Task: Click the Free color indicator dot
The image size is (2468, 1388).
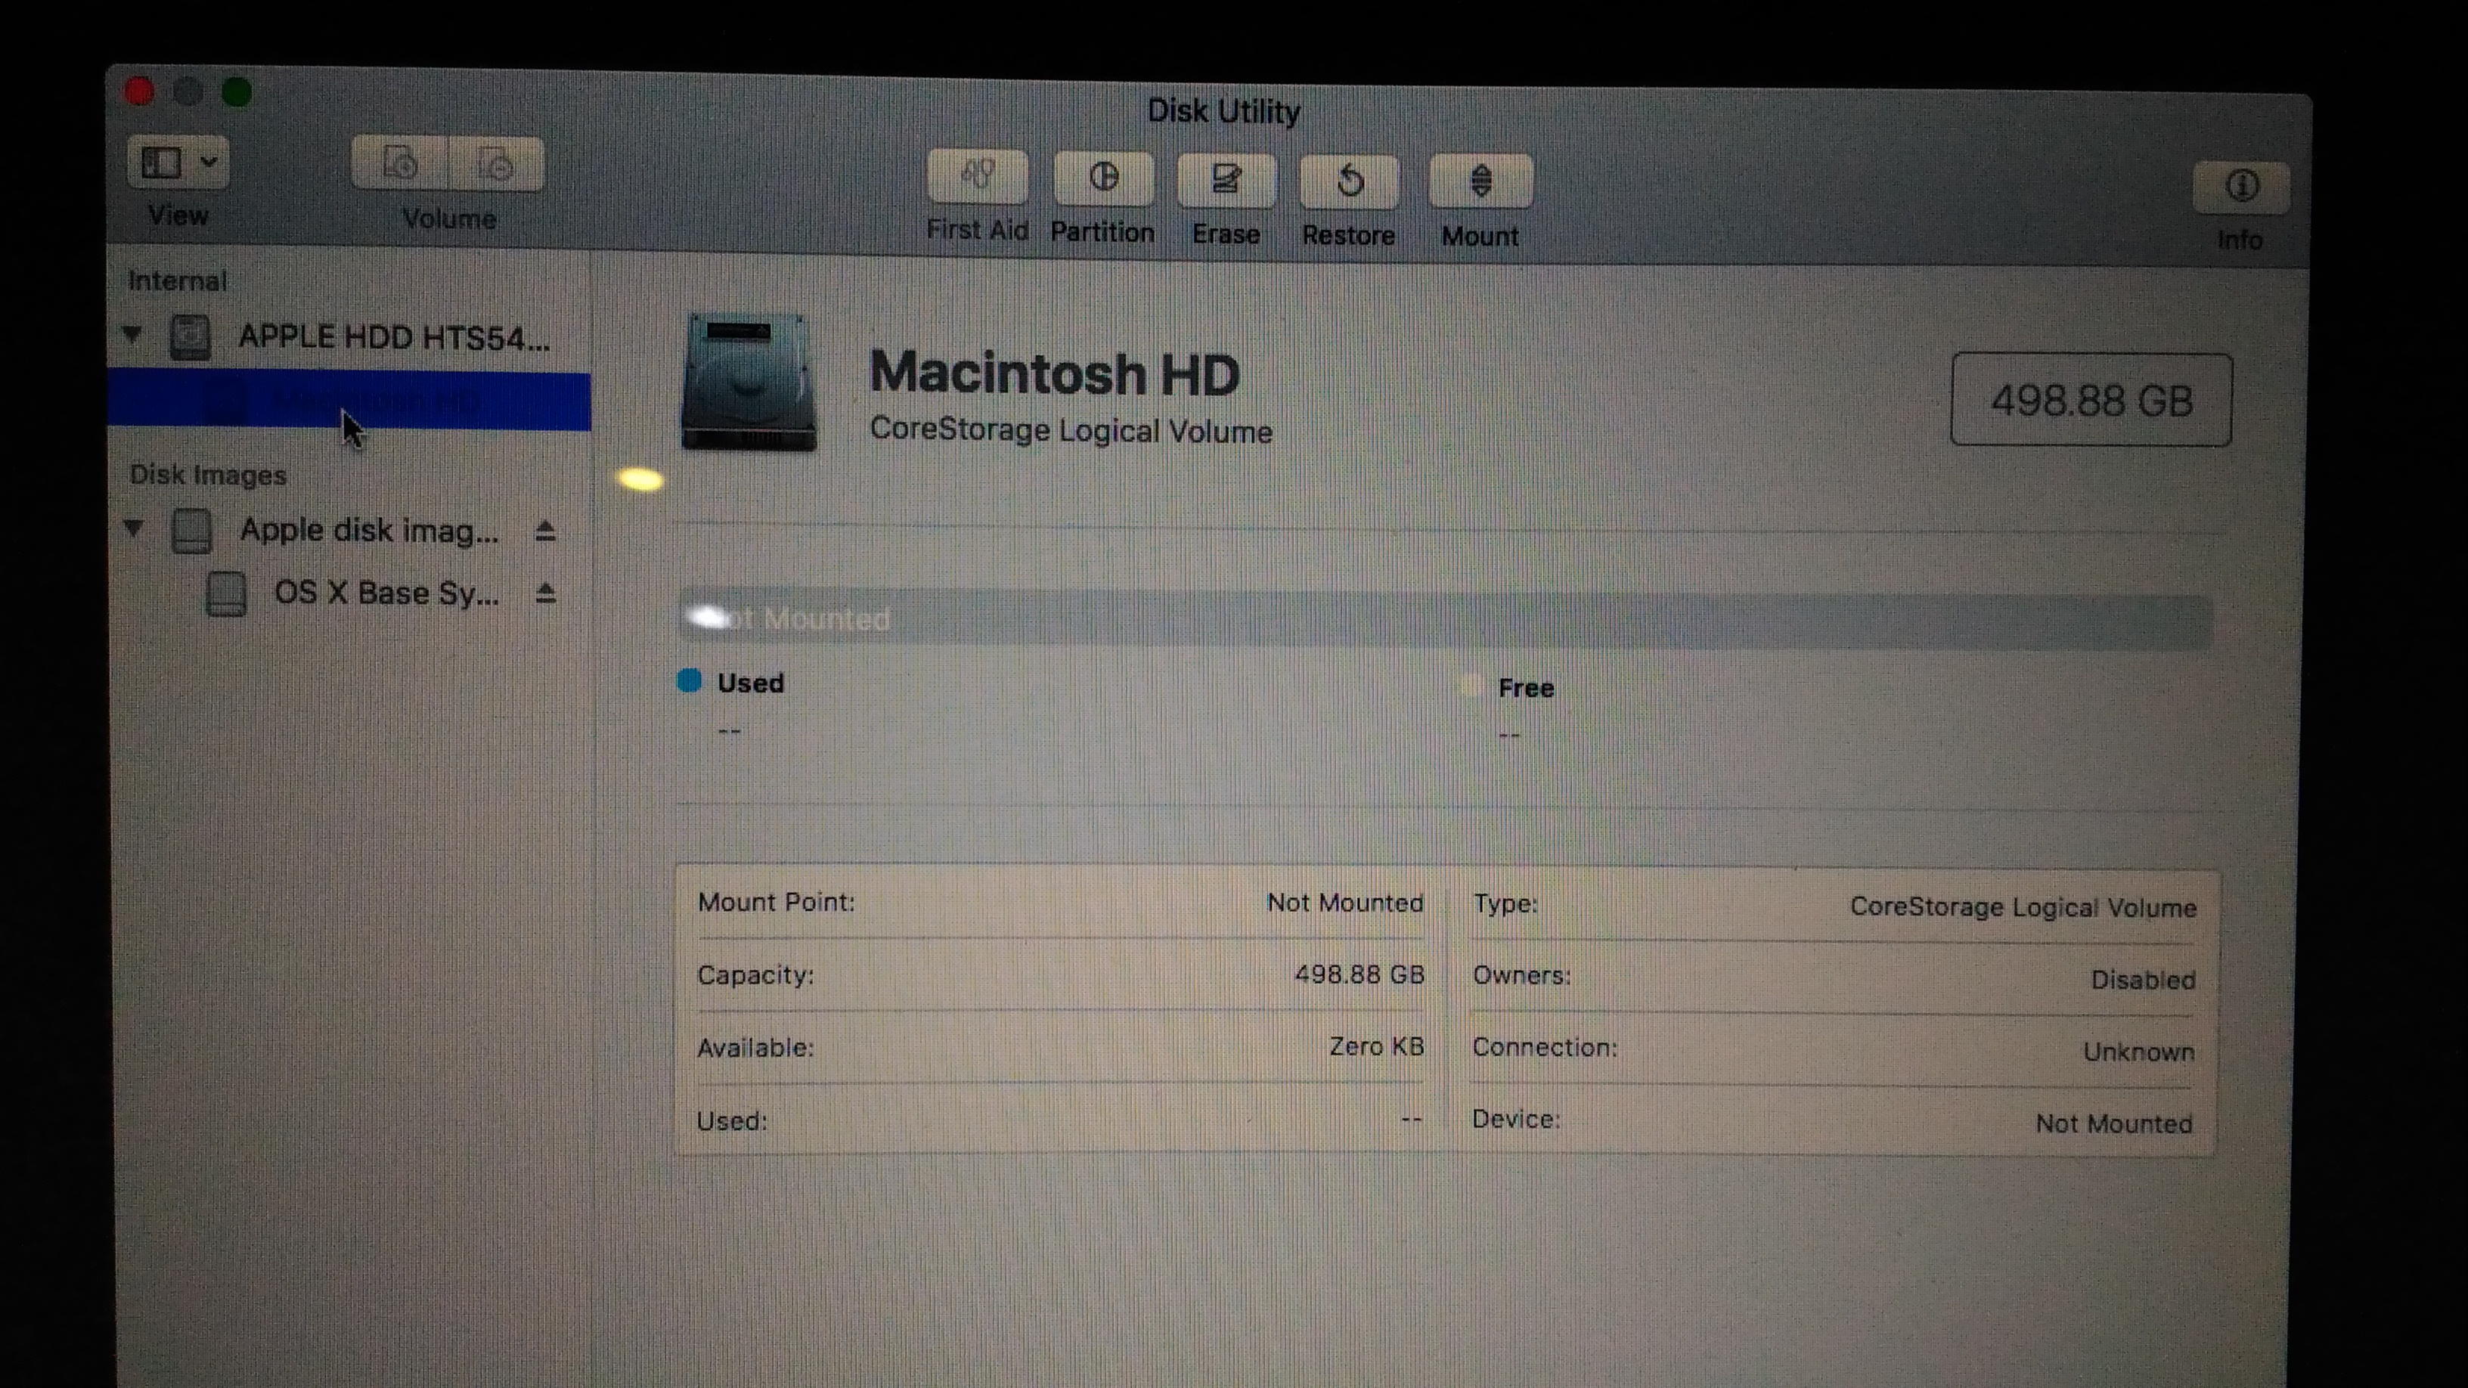Action: pyautogui.click(x=1471, y=686)
